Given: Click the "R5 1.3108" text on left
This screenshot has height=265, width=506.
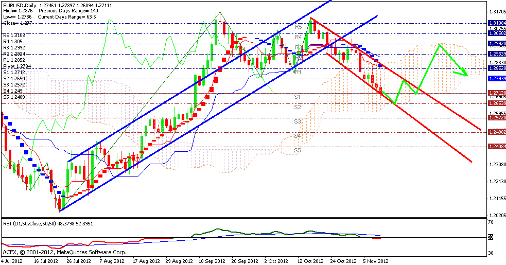Looking at the screenshot, I should [14, 36].
